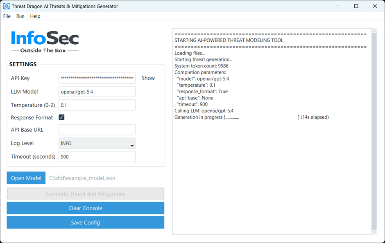Click the console scrollbar up arrow
Screen dimensions: 385x243
coord(374,31)
